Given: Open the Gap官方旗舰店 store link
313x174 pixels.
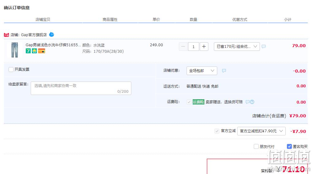Looking at the screenshot, I should point(34,35).
